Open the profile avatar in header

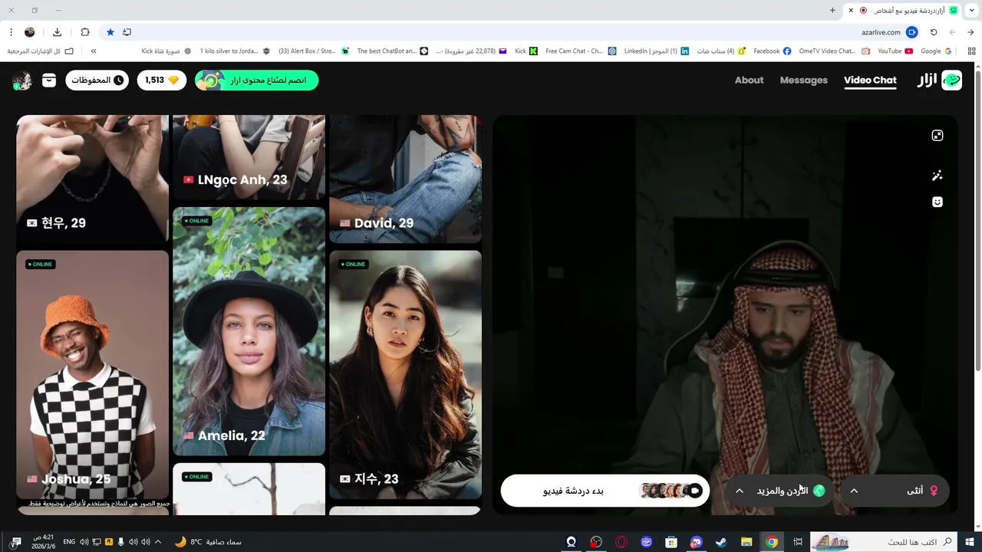[x=21, y=80]
